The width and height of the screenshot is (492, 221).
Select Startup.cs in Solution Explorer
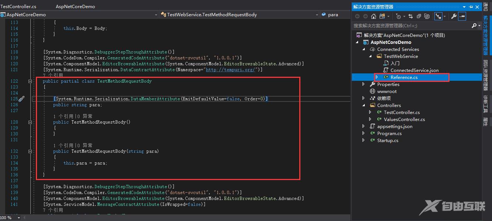coord(387,141)
